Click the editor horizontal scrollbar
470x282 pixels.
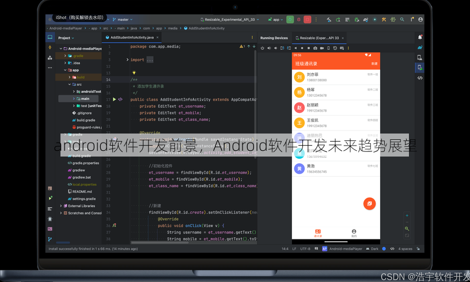160,242
